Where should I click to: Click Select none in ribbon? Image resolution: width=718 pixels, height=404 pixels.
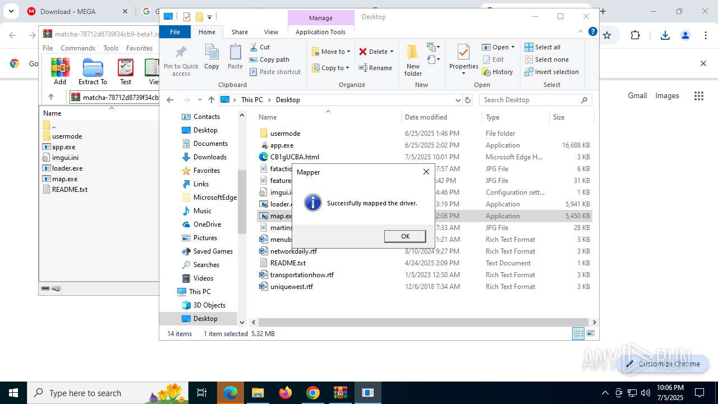tap(546, 59)
